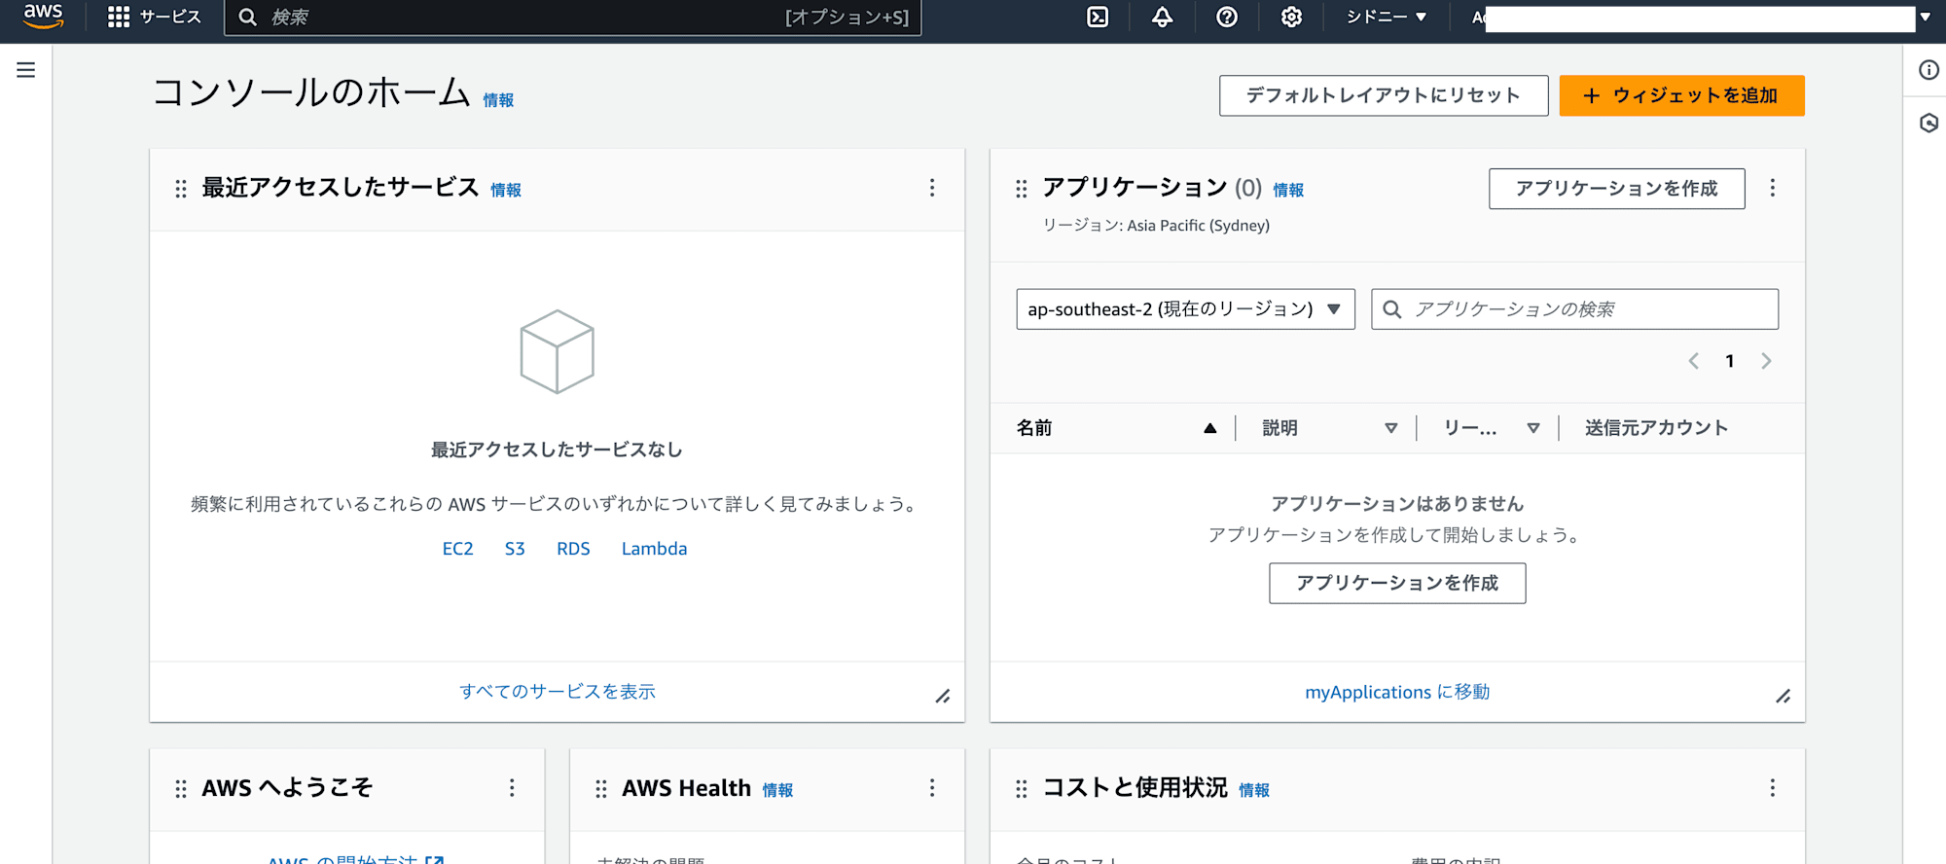Open the RDS service link
Screen dimensions: 1946x864
(x=573, y=549)
